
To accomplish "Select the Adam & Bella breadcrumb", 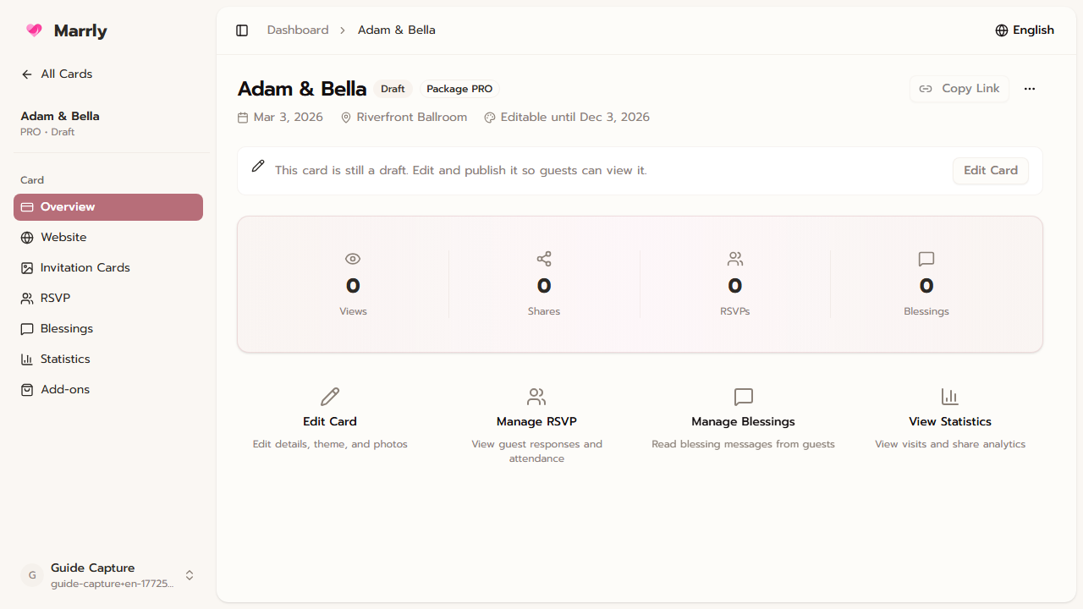I will (x=396, y=30).
